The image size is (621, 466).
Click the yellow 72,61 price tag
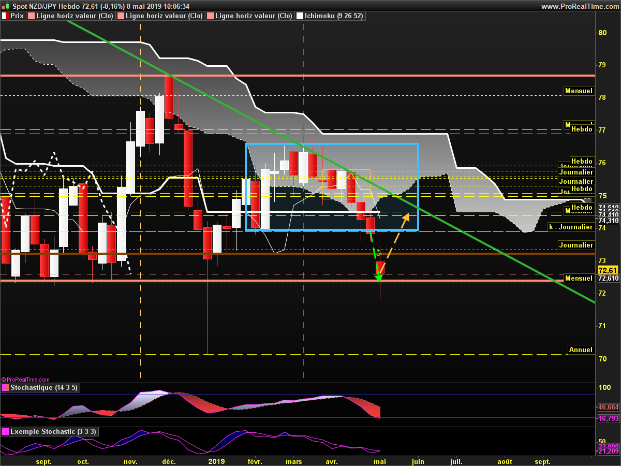point(607,270)
